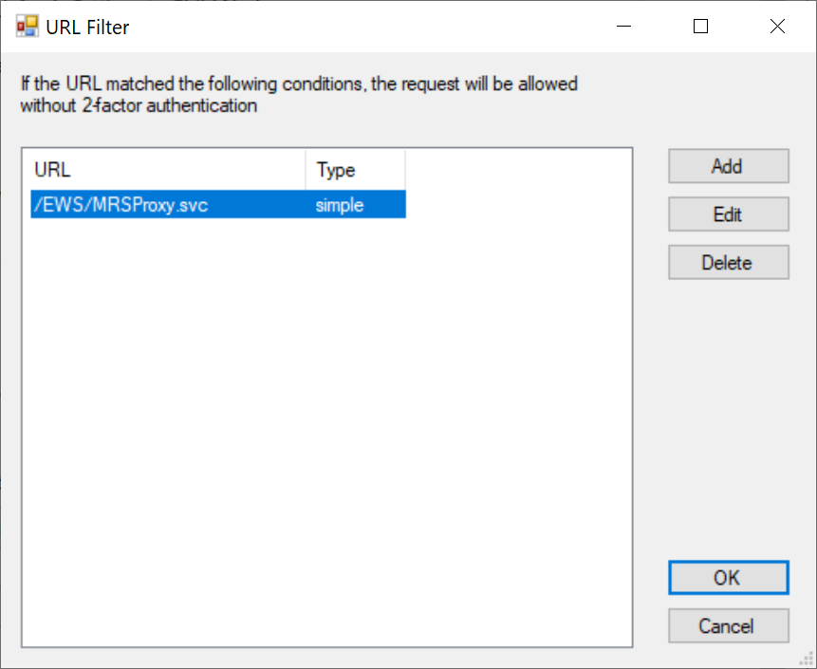Click the divider between URL and Type headers
This screenshot has width=817, height=669.
coord(306,171)
